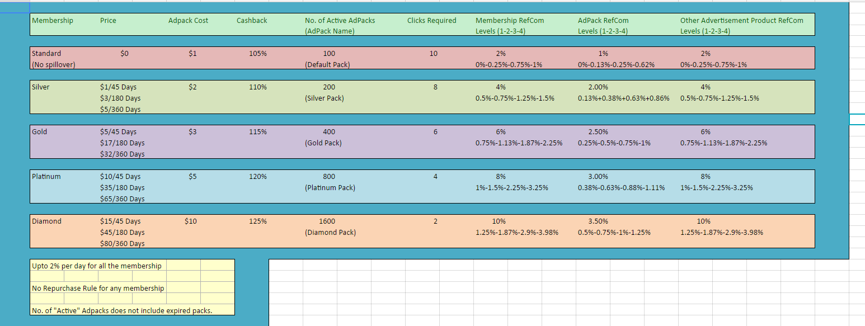This screenshot has height=326, width=865.
Task: Click the Adpack Cost column header
Action: click(188, 20)
